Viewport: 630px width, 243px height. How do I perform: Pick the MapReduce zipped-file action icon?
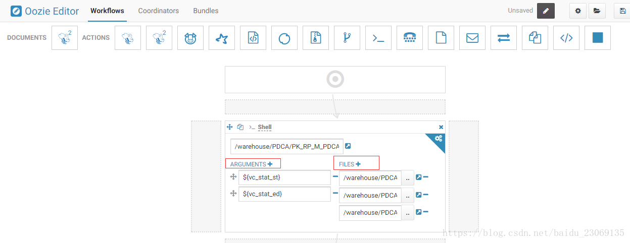[x=316, y=37]
